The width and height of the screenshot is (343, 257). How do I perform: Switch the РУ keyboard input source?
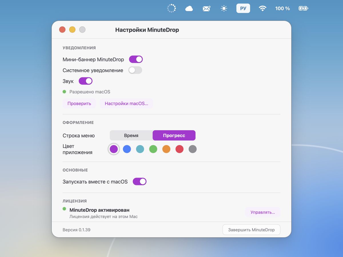(x=243, y=8)
